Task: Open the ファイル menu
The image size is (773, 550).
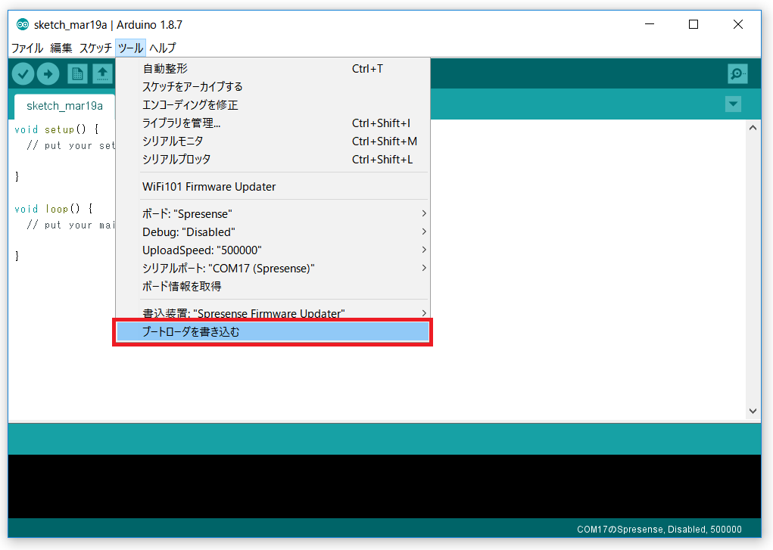Action: point(26,48)
